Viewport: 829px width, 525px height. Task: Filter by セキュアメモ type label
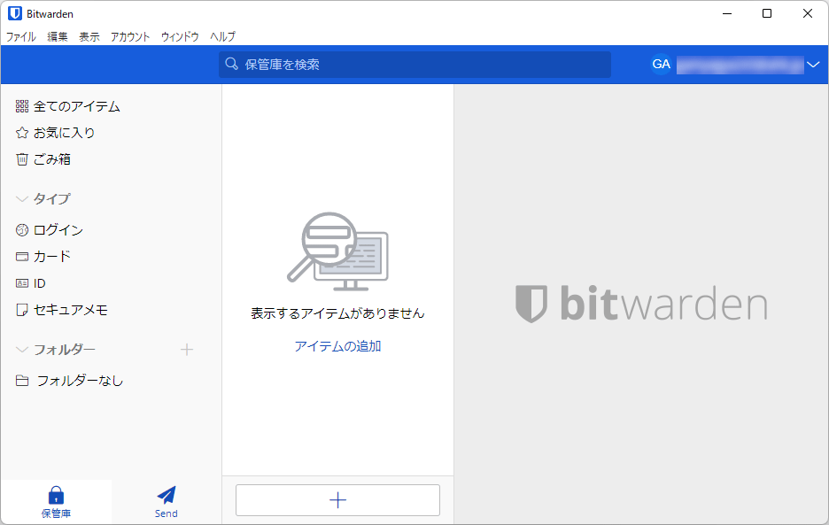point(70,310)
